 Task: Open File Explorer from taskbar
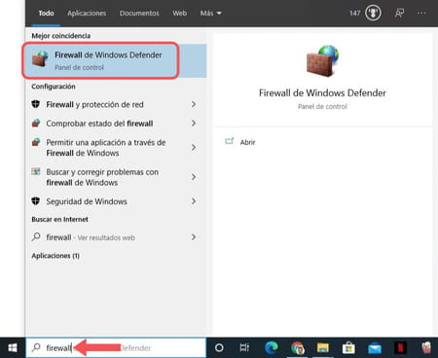pos(323,348)
